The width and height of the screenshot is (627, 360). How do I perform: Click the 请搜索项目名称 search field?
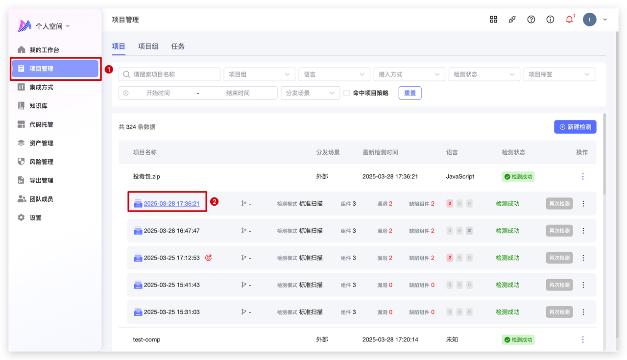[169, 74]
